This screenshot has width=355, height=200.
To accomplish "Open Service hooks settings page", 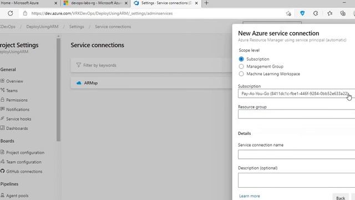I will tap(18, 119).
